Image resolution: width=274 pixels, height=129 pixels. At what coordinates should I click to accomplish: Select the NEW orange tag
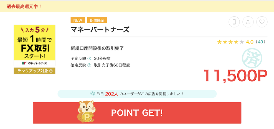(x=78, y=20)
